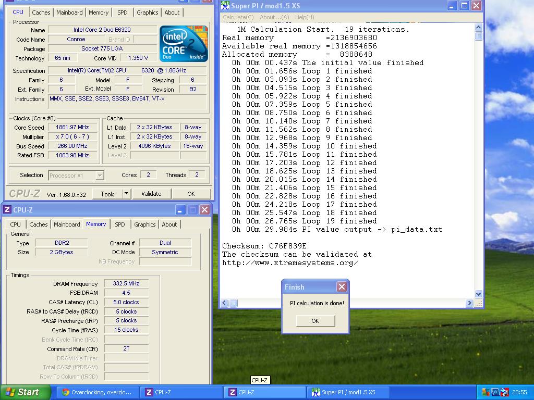Minimize the lower CPU-Z Memory window
Screen dimensions: 534x400
(180, 210)
